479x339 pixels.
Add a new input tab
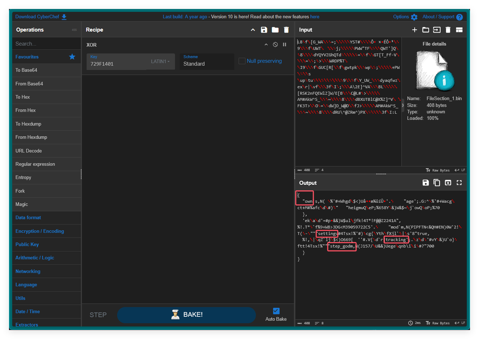[414, 30]
